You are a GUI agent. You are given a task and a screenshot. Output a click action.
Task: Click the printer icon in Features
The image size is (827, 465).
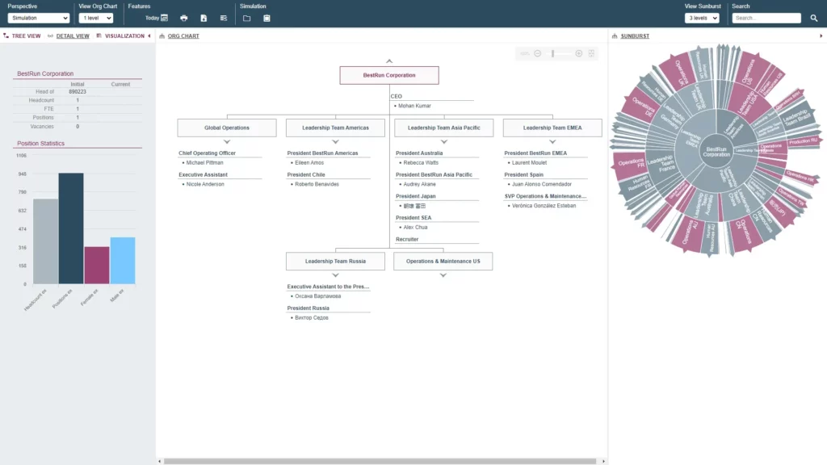[183, 18]
